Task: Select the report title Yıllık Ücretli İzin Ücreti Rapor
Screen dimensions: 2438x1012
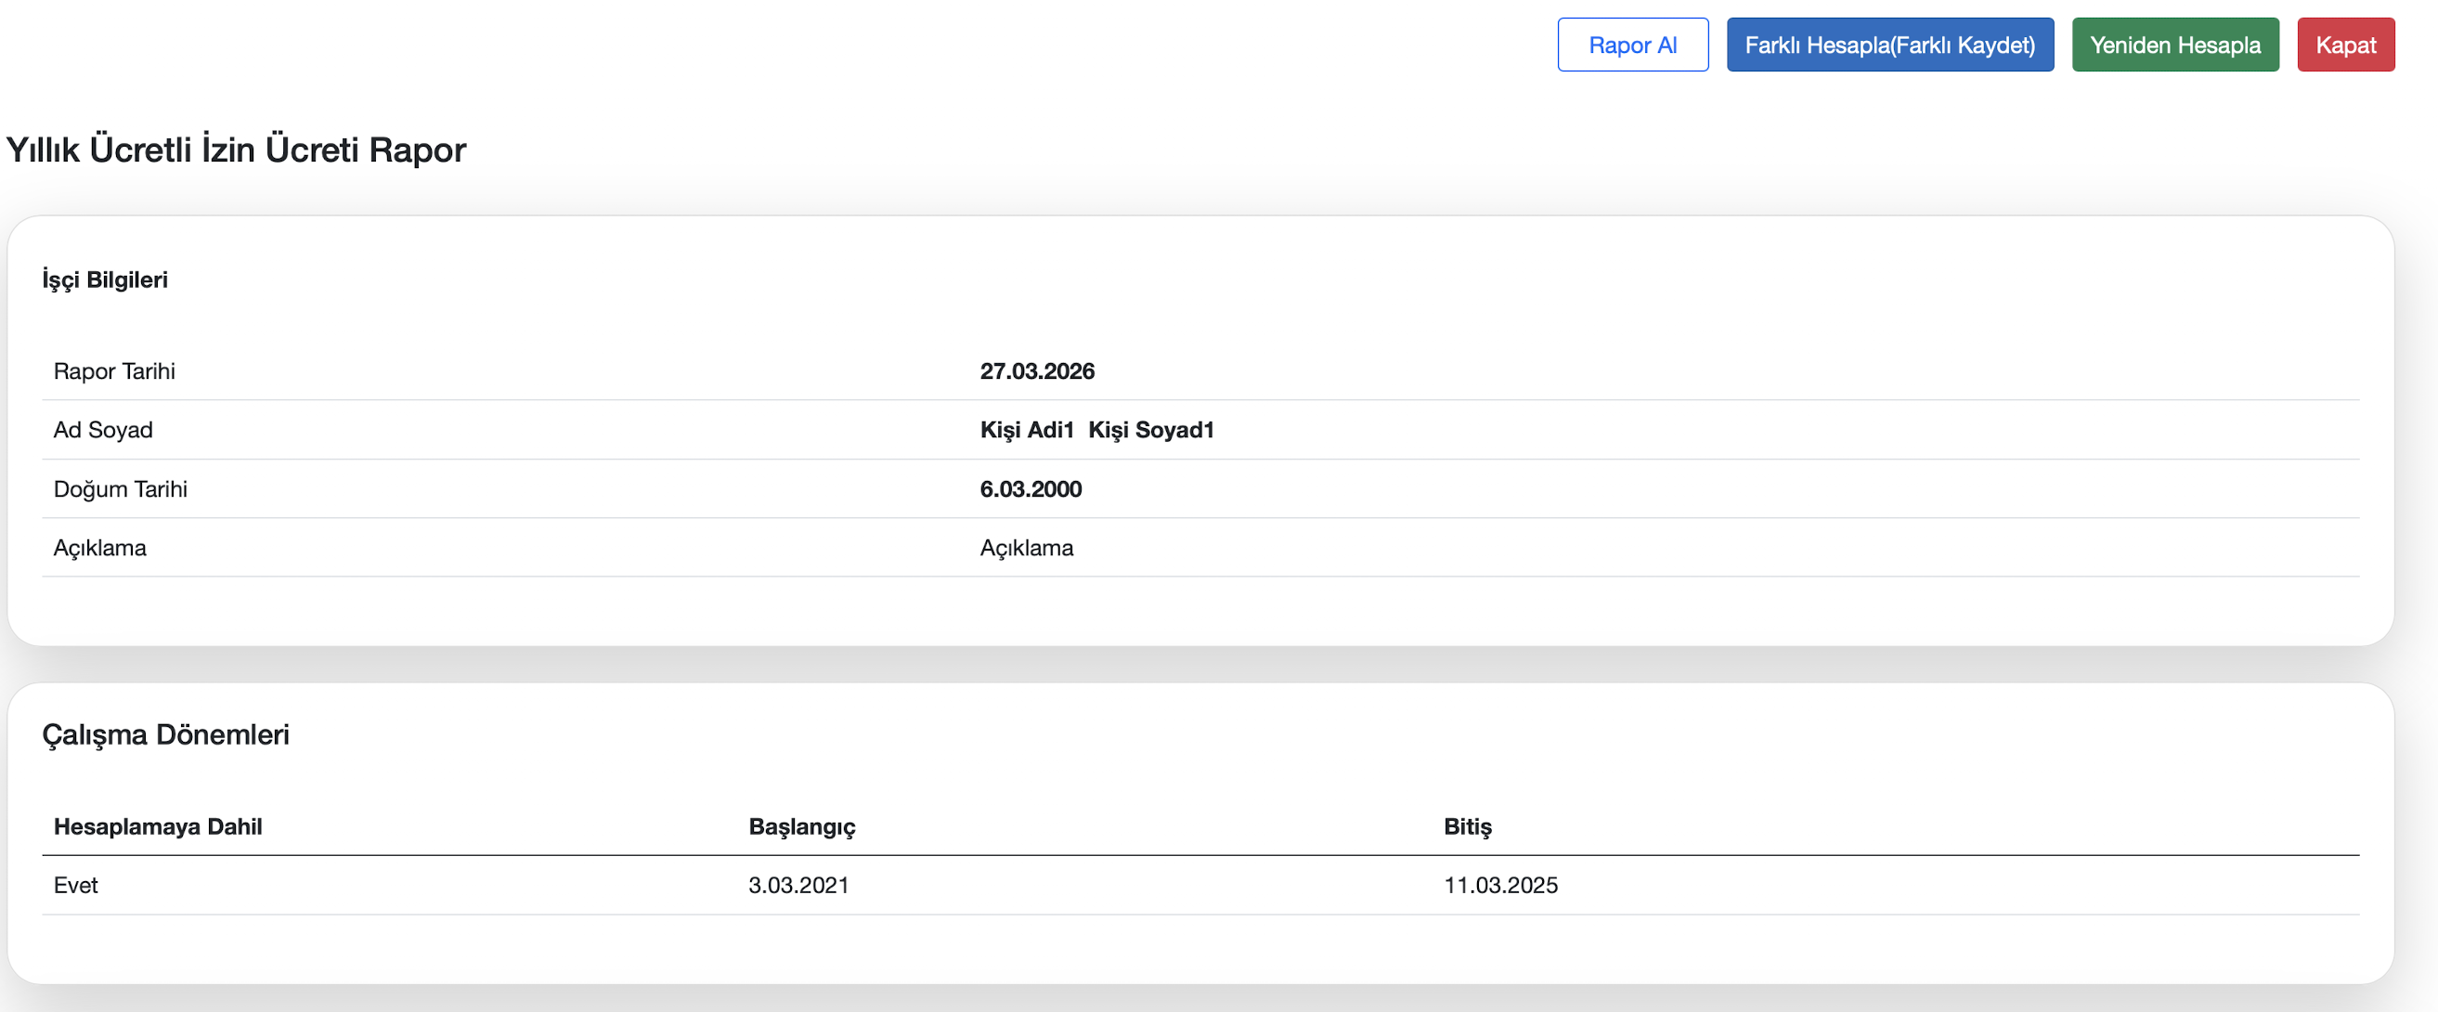Action: 236,149
